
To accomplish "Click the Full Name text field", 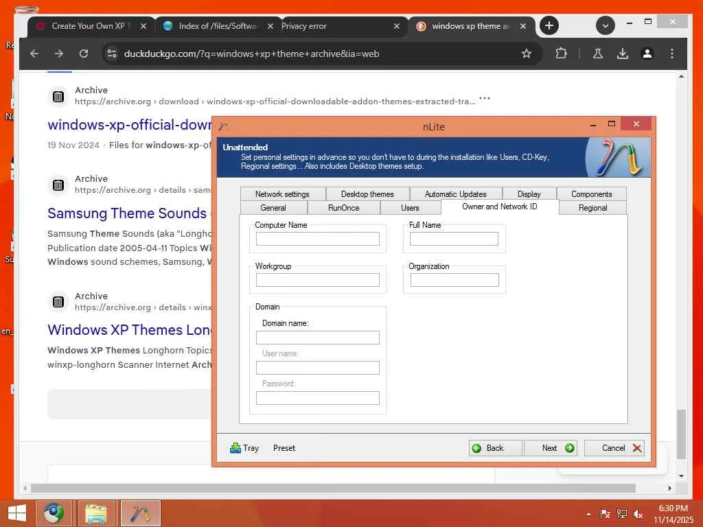I will (454, 239).
